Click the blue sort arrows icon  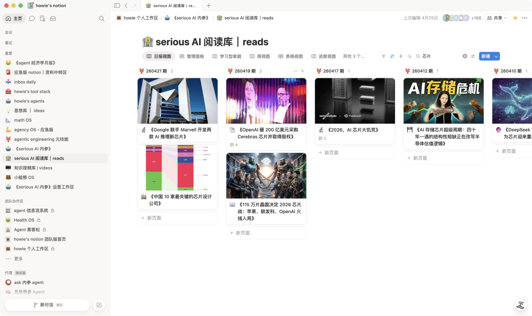(x=392, y=56)
